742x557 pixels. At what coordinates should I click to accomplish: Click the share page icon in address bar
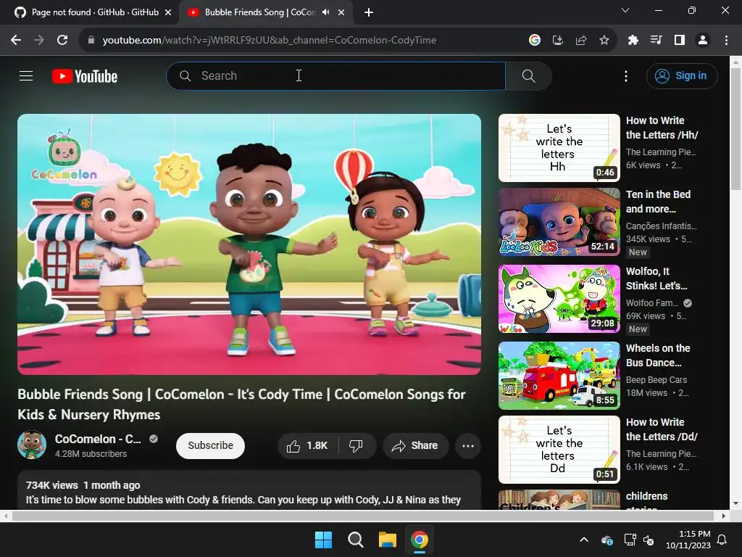(x=581, y=41)
